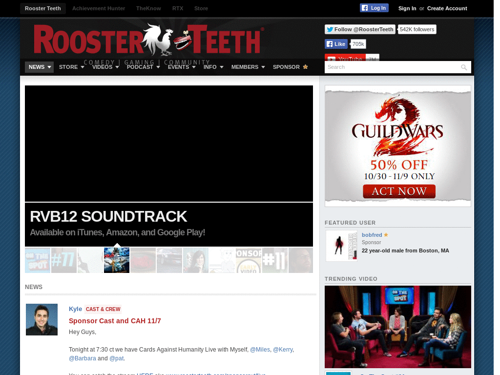The image size is (500, 375).
Task: Open Kyle's profile link
Action: point(75,309)
